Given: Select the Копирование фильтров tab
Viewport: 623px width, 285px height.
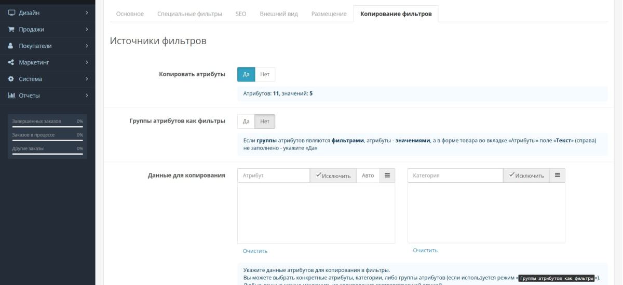Looking at the screenshot, I should point(396,13).
